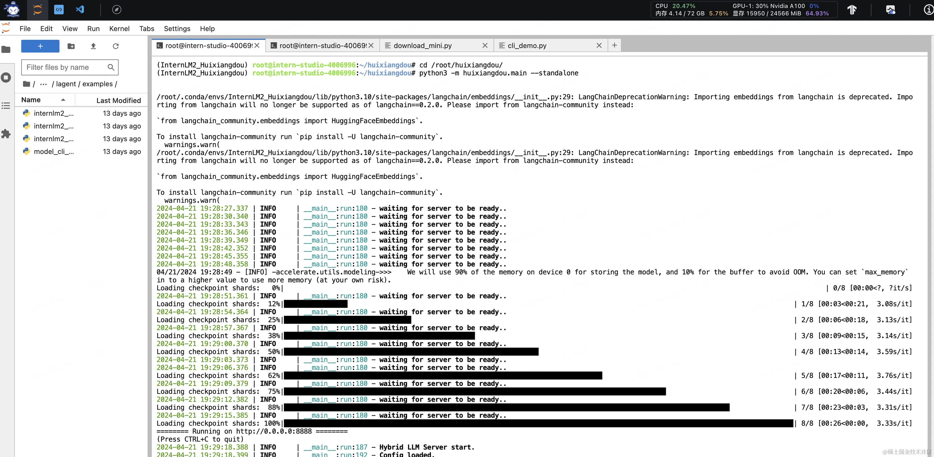
Task: Click the file browser folder sidebar icon
Action: [6, 49]
